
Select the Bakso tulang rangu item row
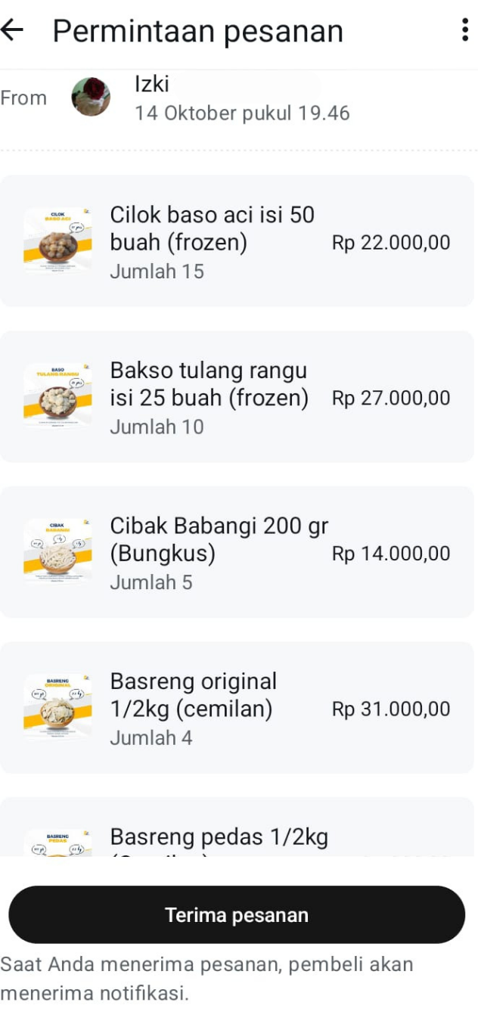click(x=238, y=396)
